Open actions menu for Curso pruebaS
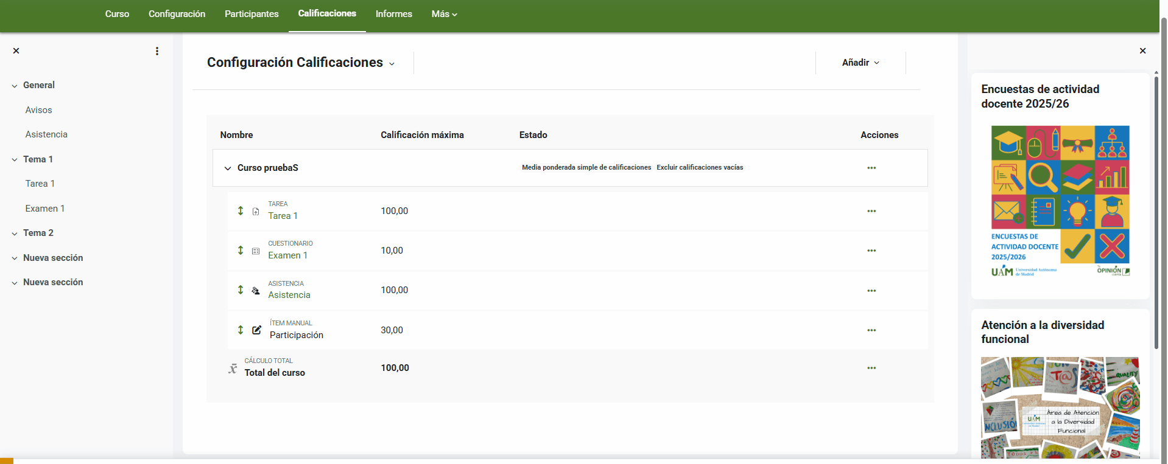Image resolution: width=1168 pixels, height=464 pixels. click(871, 168)
